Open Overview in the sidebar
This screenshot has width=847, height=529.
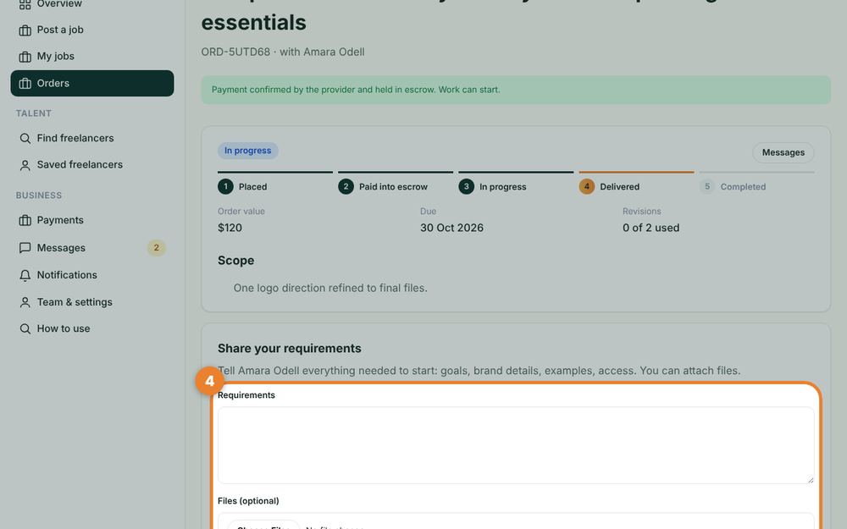coord(92,4)
